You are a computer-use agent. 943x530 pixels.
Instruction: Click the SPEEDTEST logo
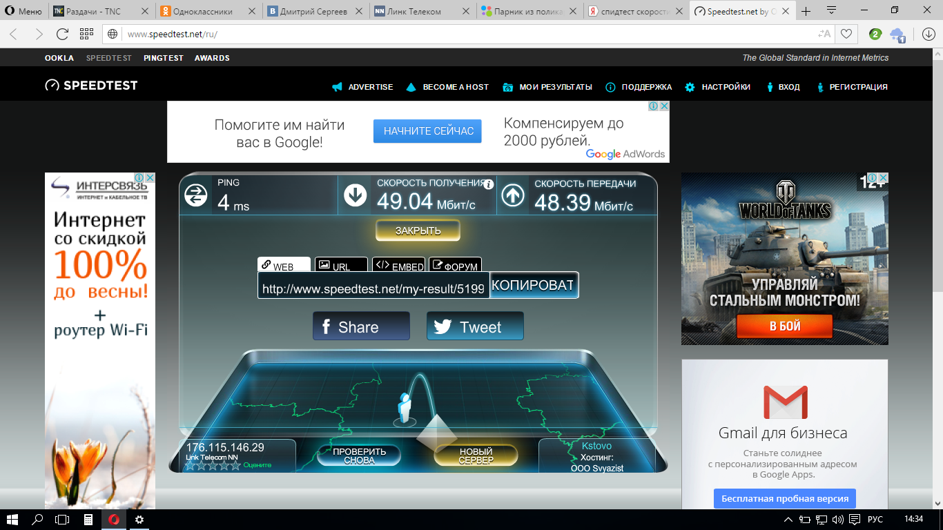pos(91,86)
